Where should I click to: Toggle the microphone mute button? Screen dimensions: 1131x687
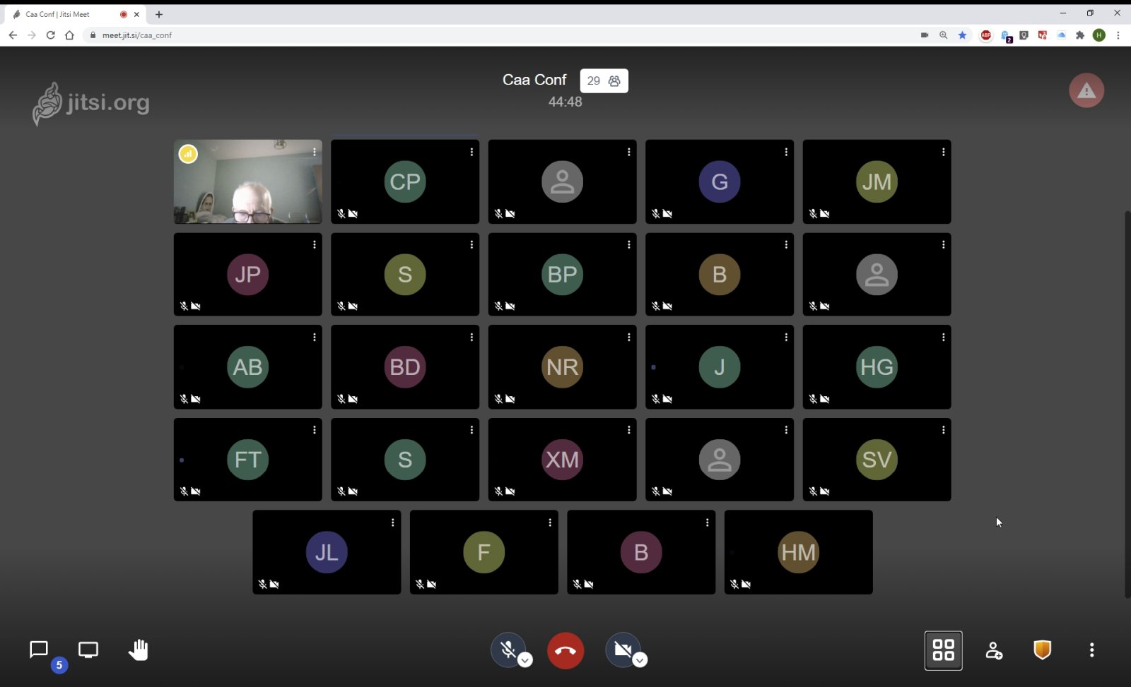508,650
